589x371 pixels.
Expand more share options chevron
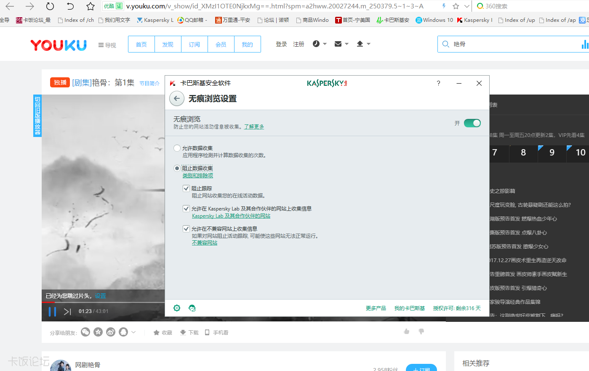click(133, 332)
